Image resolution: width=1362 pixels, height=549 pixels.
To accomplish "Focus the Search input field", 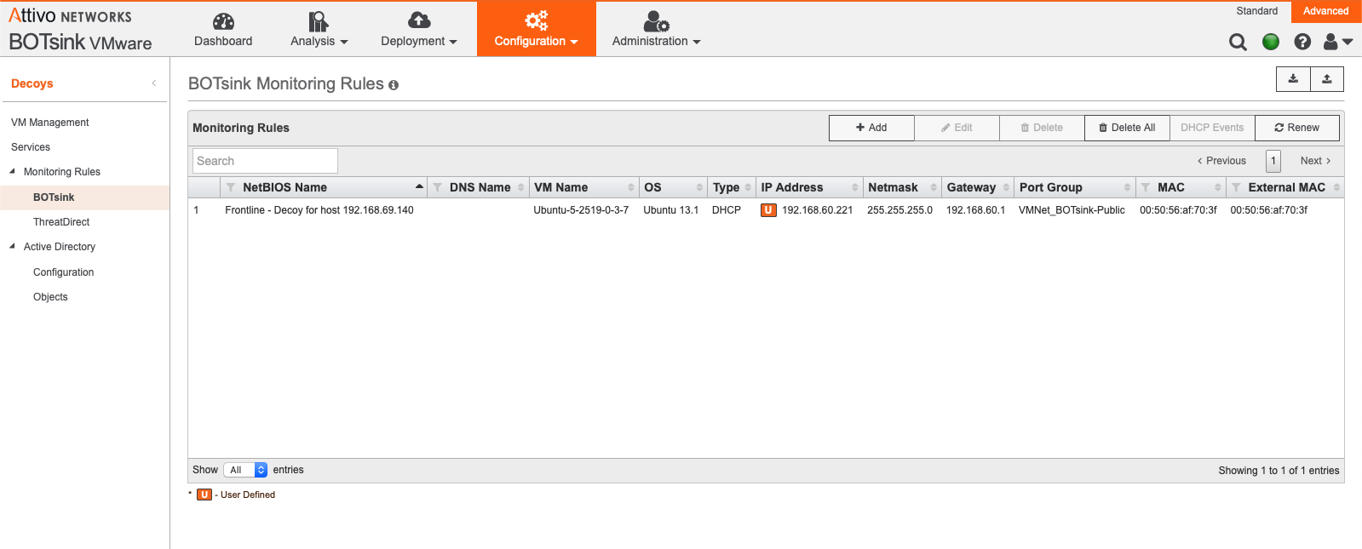I will (265, 161).
